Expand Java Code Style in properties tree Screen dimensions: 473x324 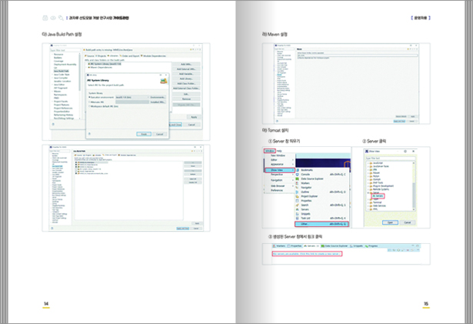point(52,75)
